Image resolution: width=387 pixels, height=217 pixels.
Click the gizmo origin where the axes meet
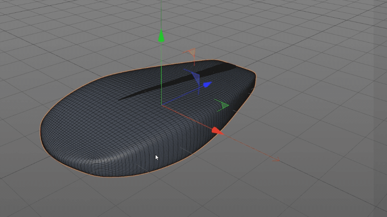click(x=162, y=105)
